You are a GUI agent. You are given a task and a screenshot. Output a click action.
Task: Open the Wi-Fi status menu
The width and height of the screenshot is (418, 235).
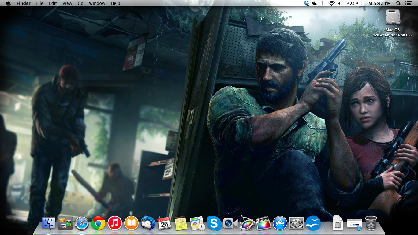(331, 3)
